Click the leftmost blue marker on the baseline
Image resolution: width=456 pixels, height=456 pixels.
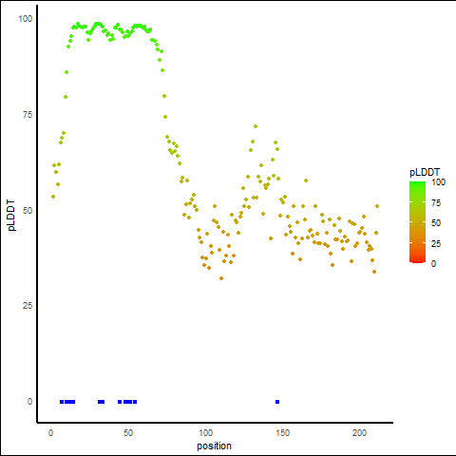click(62, 402)
